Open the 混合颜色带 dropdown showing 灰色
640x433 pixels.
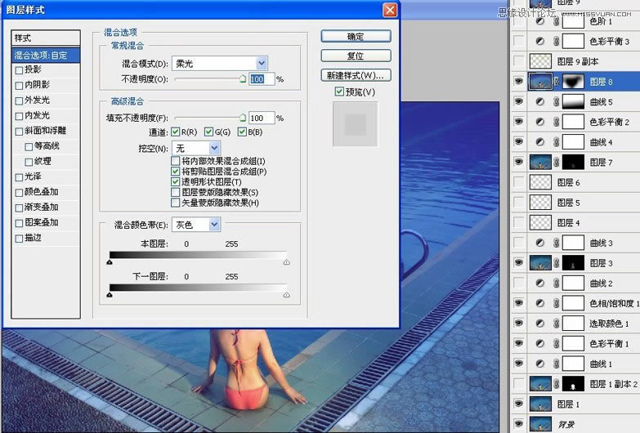click(x=214, y=224)
